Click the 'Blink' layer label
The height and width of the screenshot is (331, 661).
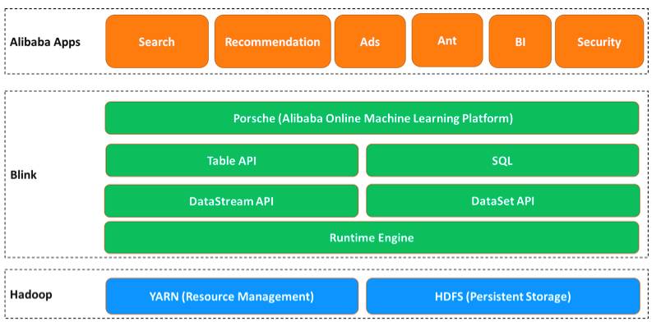pyautogui.click(x=23, y=175)
